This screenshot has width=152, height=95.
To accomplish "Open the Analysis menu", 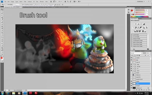I will click(x=30, y=2).
